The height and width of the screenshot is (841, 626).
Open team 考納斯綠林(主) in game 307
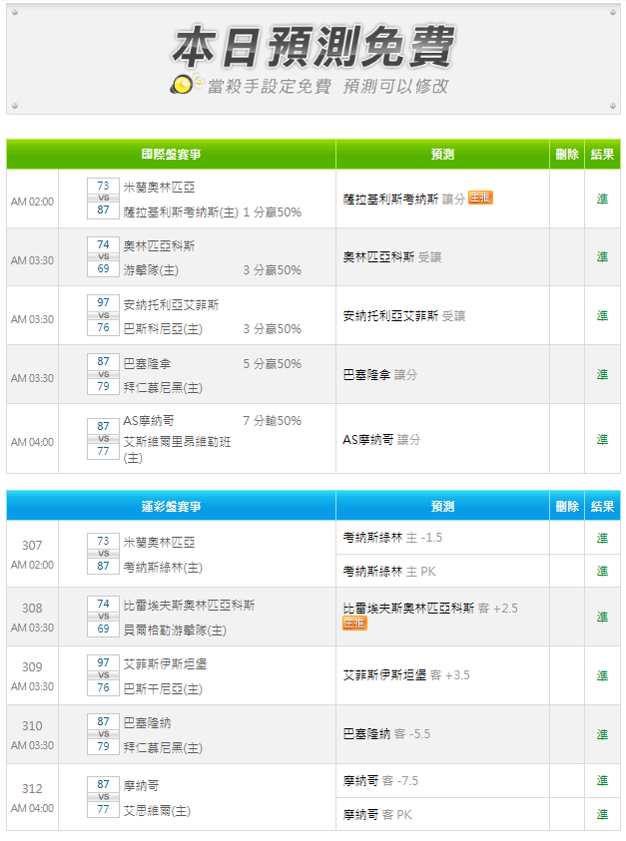(x=163, y=568)
